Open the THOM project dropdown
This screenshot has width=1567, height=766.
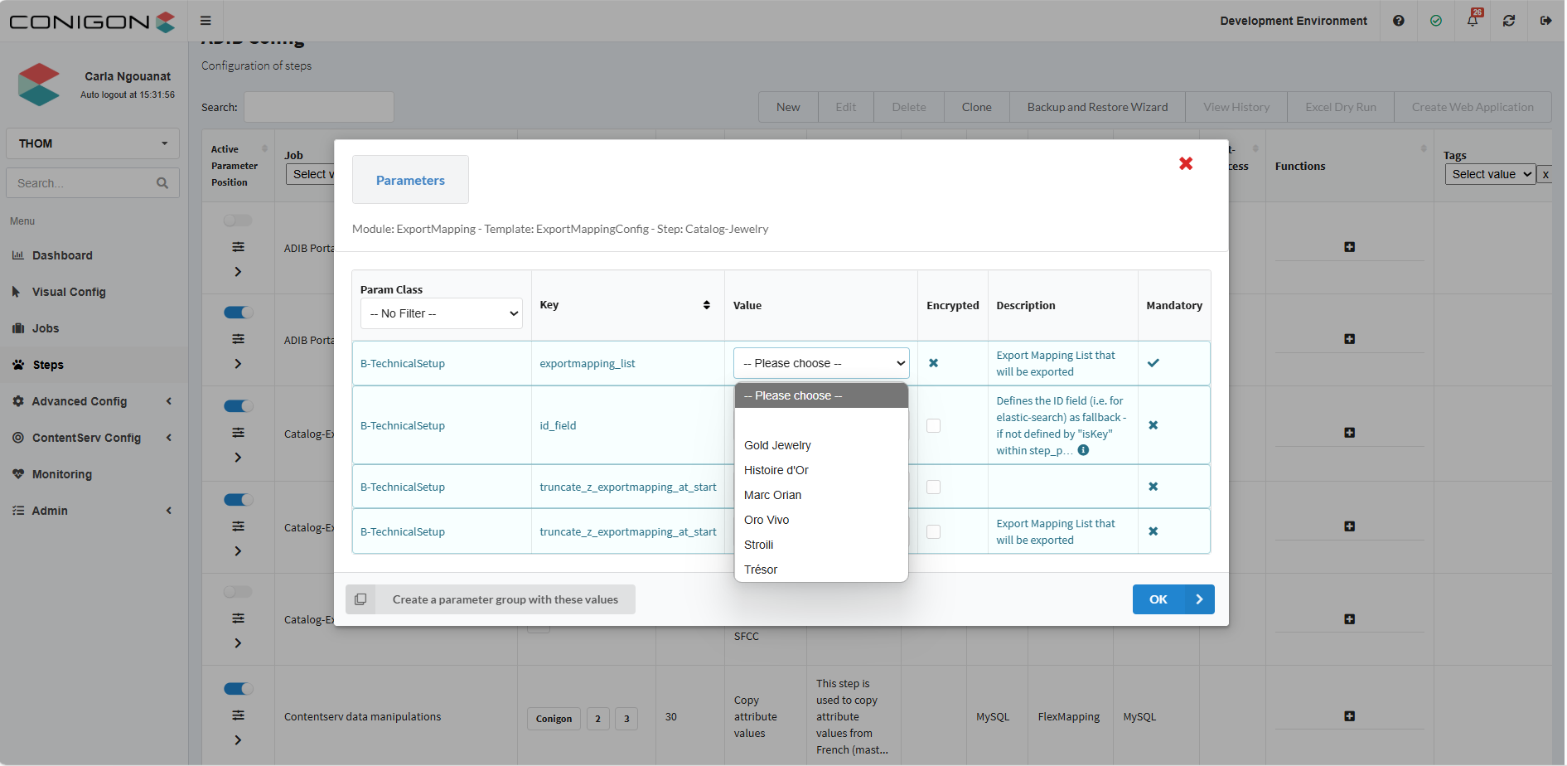pyautogui.click(x=93, y=143)
